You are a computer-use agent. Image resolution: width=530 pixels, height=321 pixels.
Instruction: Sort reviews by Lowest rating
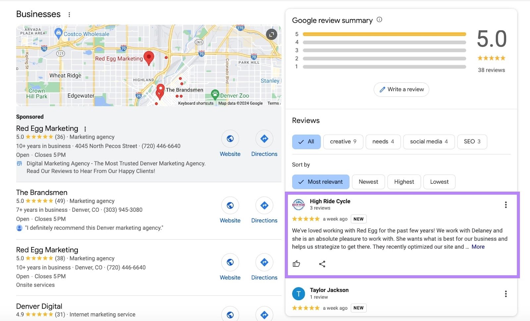[x=439, y=182]
